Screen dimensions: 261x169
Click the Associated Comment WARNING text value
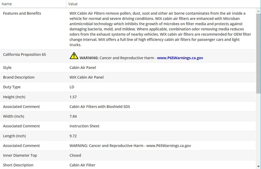click(130, 146)
